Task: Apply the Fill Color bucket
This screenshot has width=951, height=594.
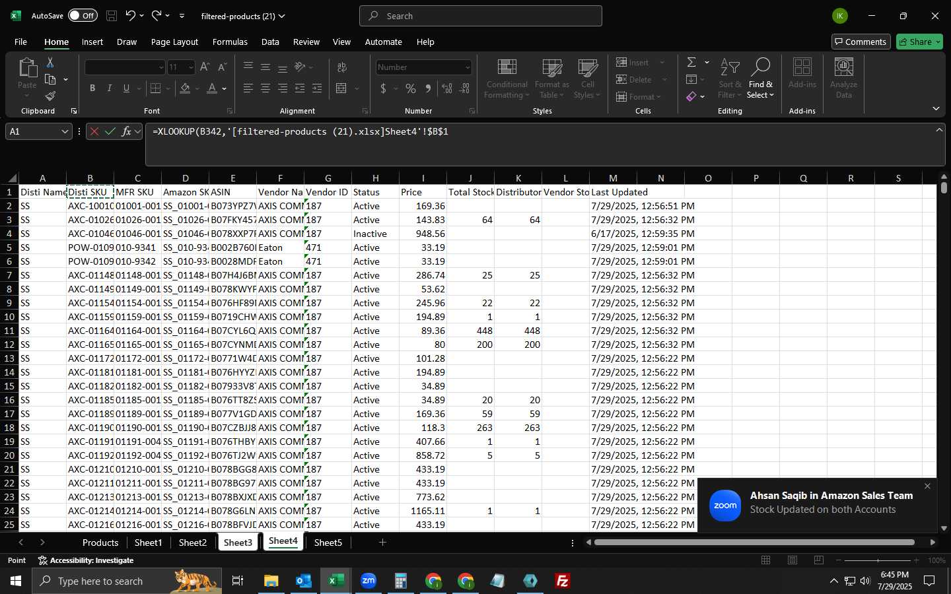Action: coord(186,88)
